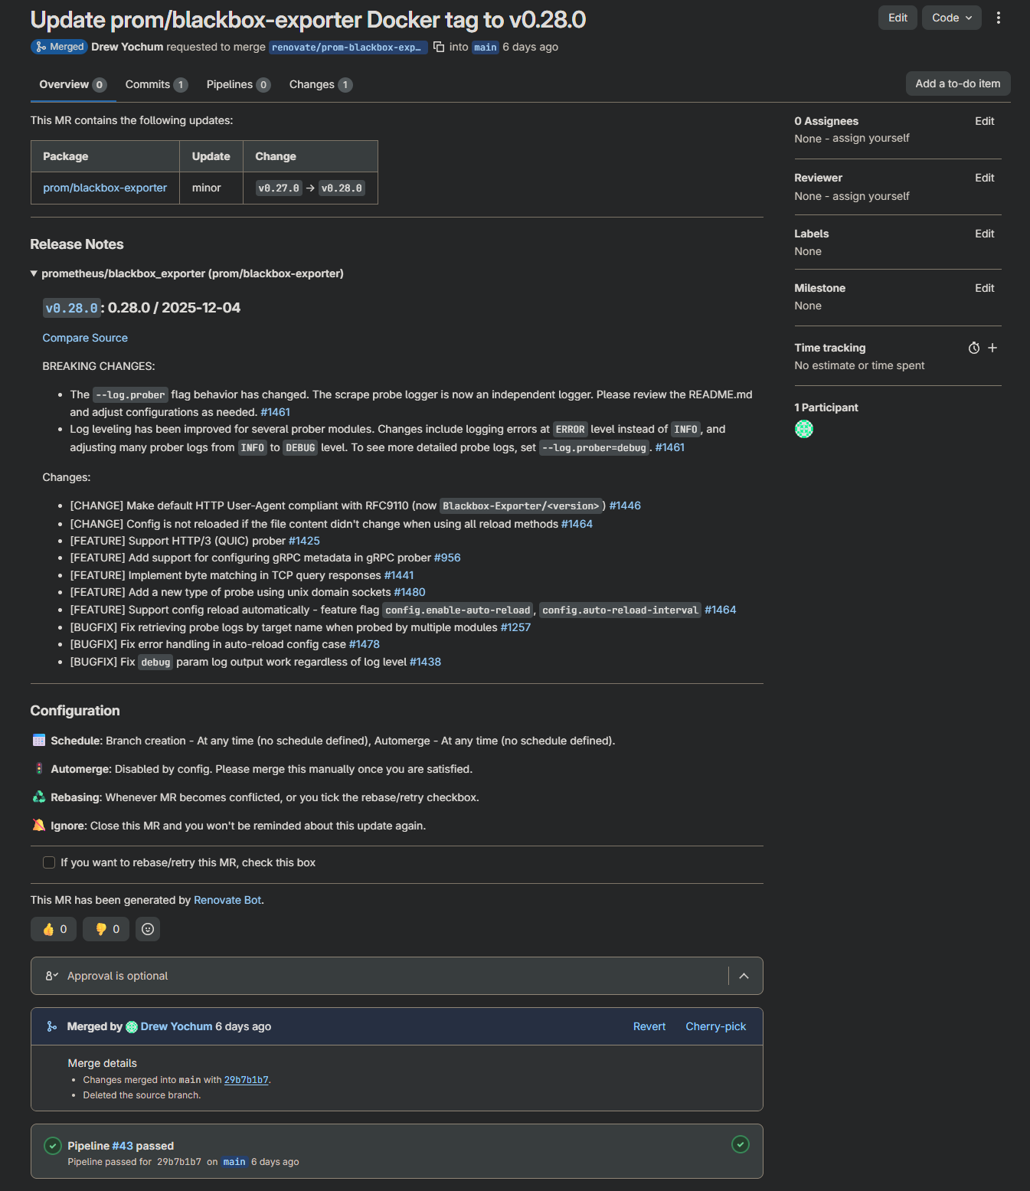Screen dimensions: 1030x1191
Task: Open the Compare Source link
Action: click(85, 338)
